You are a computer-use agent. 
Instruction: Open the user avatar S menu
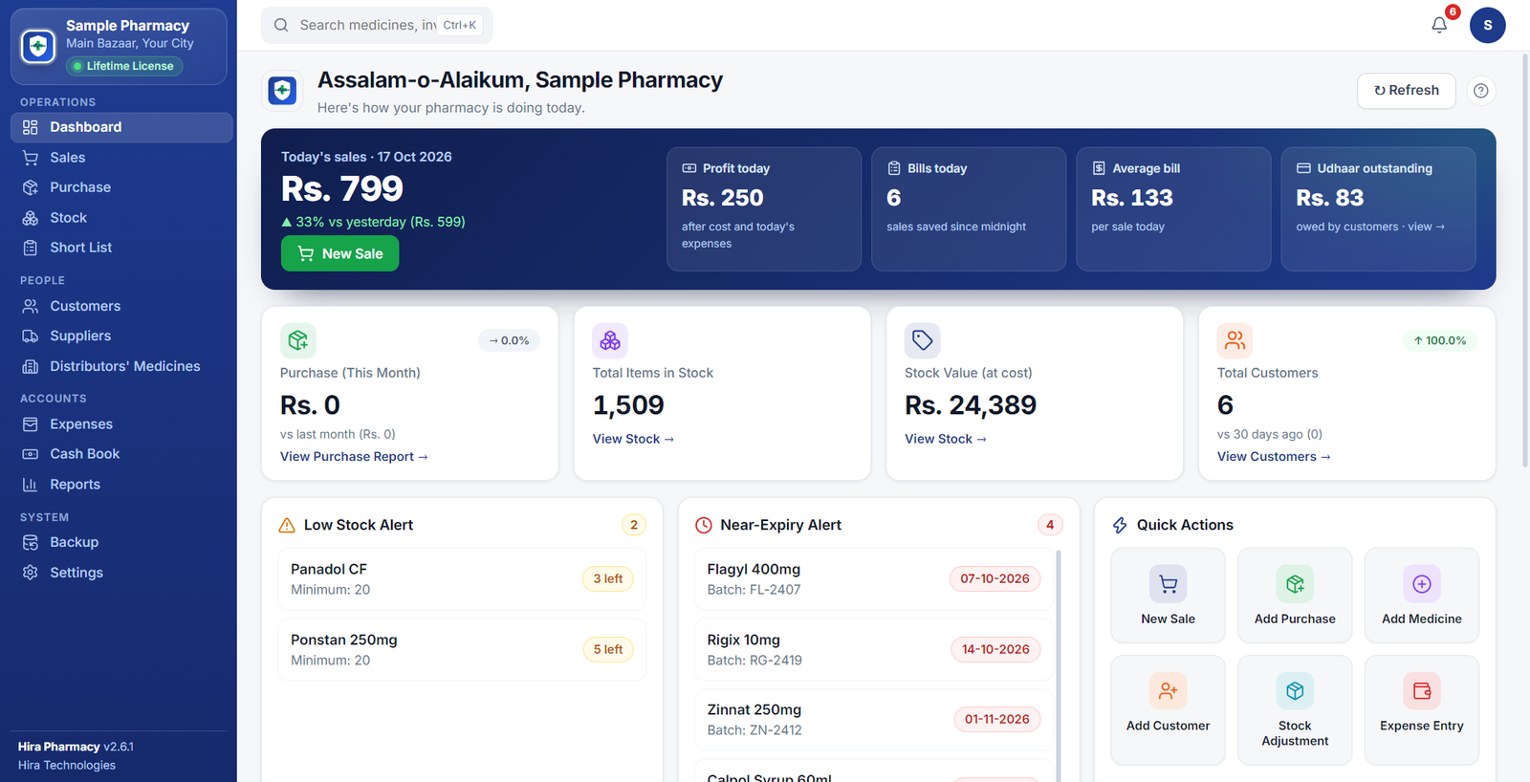pos(1487,25)
